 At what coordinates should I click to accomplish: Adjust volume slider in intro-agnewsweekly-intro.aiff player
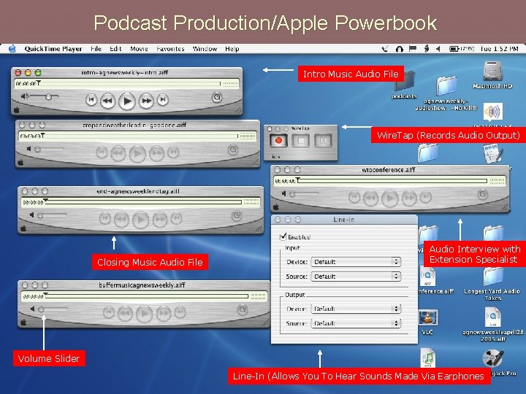tap(45, 97)
